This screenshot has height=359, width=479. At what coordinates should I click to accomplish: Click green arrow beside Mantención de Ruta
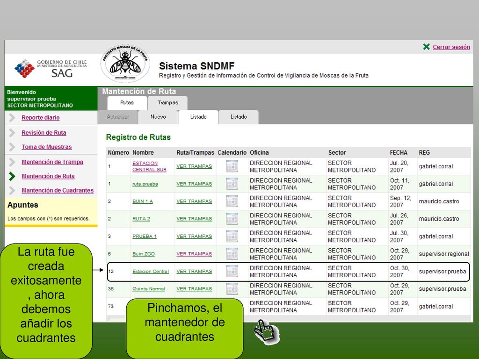coord(12,176)
